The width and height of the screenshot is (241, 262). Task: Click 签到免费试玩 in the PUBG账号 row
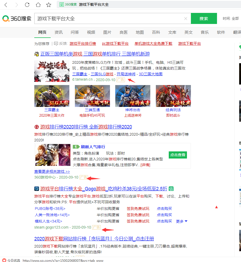pos(138,209)
